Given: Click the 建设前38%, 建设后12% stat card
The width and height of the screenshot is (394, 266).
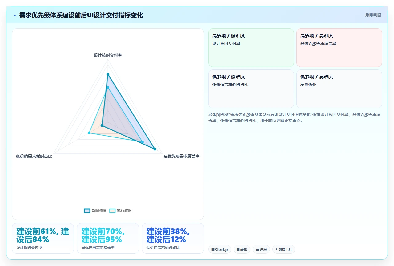Looking at the screenshot, I should coord(173,238).
